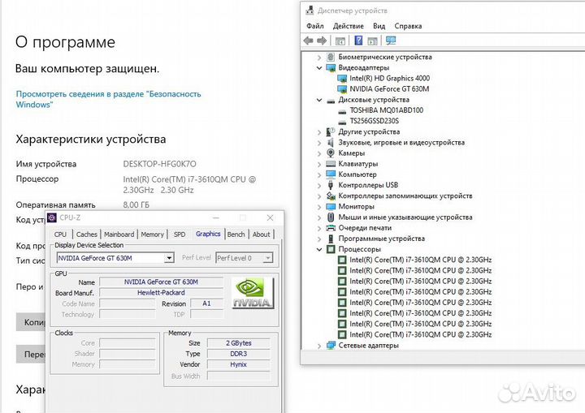Click the Back arrow in Device Manager toolbar
Screen dimensions: 585x413
coord(308,41)
